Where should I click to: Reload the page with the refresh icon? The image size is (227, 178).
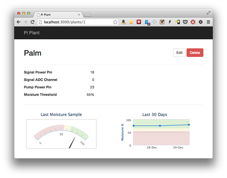33,22
